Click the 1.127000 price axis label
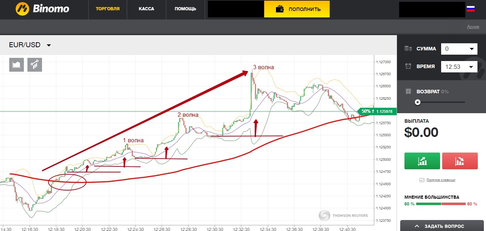486x231 pixels. point(383,62)
